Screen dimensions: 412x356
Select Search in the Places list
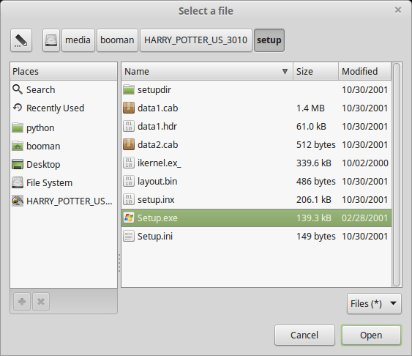coord(64,89)
